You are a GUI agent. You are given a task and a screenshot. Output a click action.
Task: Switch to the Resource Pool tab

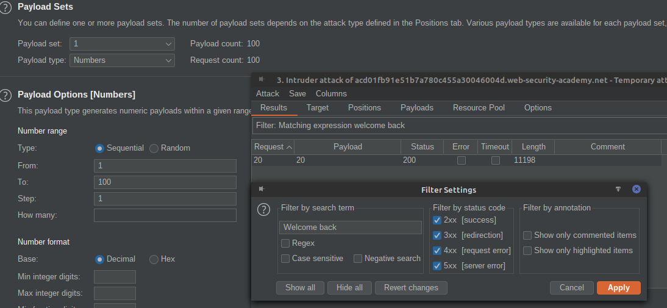pos(479,108)
